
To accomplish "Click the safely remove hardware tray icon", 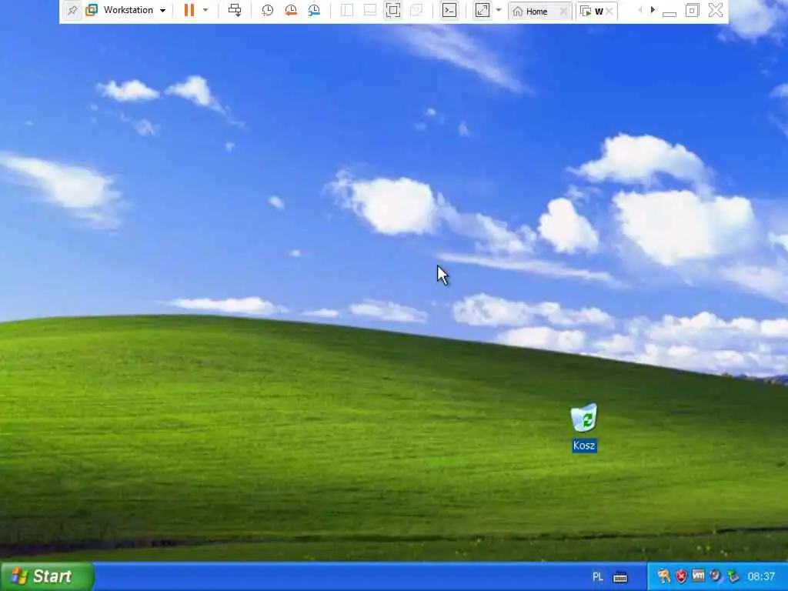I will (733, 576).
